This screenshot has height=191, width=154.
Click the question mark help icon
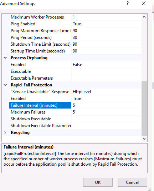click(128, 3)
